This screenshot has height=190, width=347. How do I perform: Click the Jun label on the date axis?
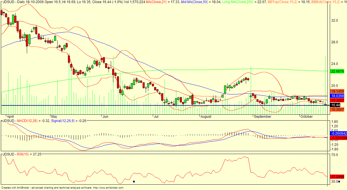[x=105, y=116]
